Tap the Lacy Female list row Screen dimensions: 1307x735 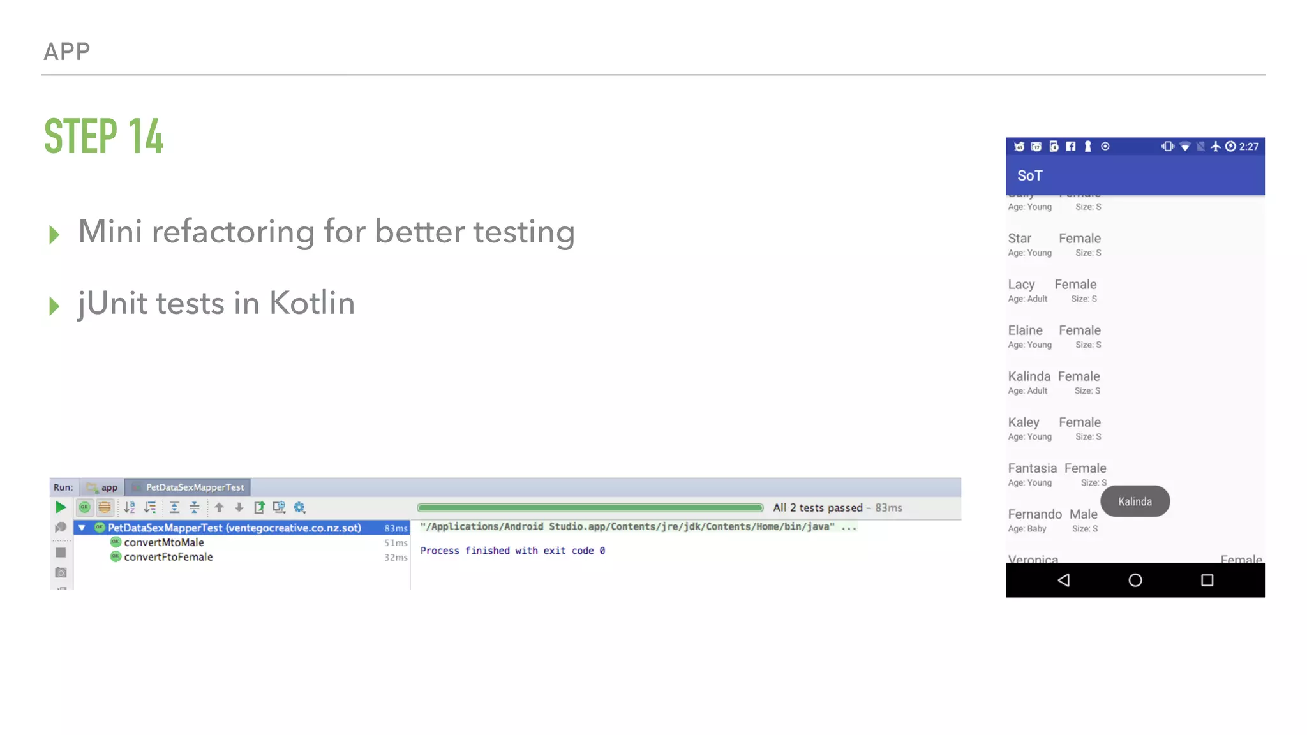[x=1135, y=290]
